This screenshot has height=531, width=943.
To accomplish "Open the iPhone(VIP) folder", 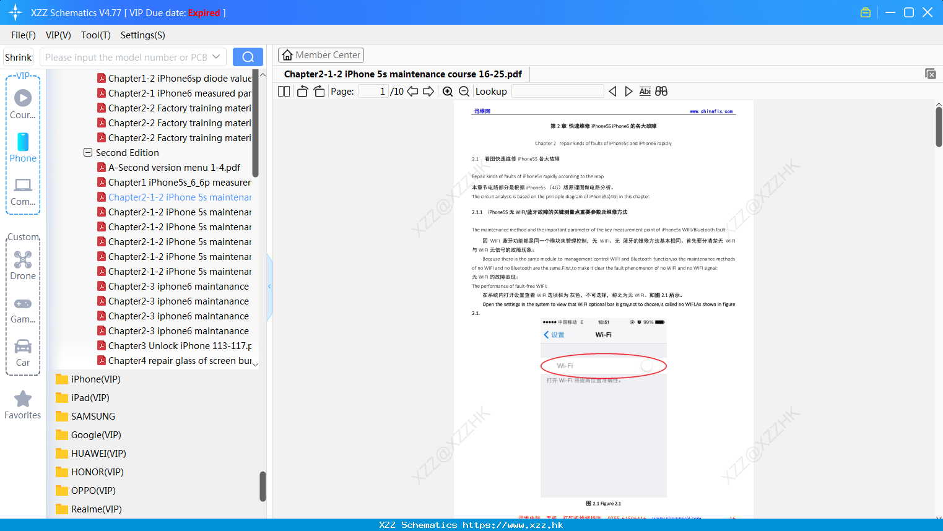I will pyautogui.click(x=88, y=379).
